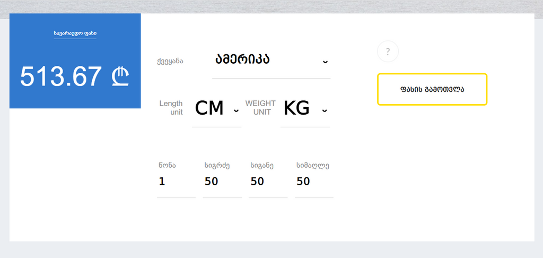The image size is (543, 258).
Task: Click the სიმაღლე height input field
Action: click(314, 182)
